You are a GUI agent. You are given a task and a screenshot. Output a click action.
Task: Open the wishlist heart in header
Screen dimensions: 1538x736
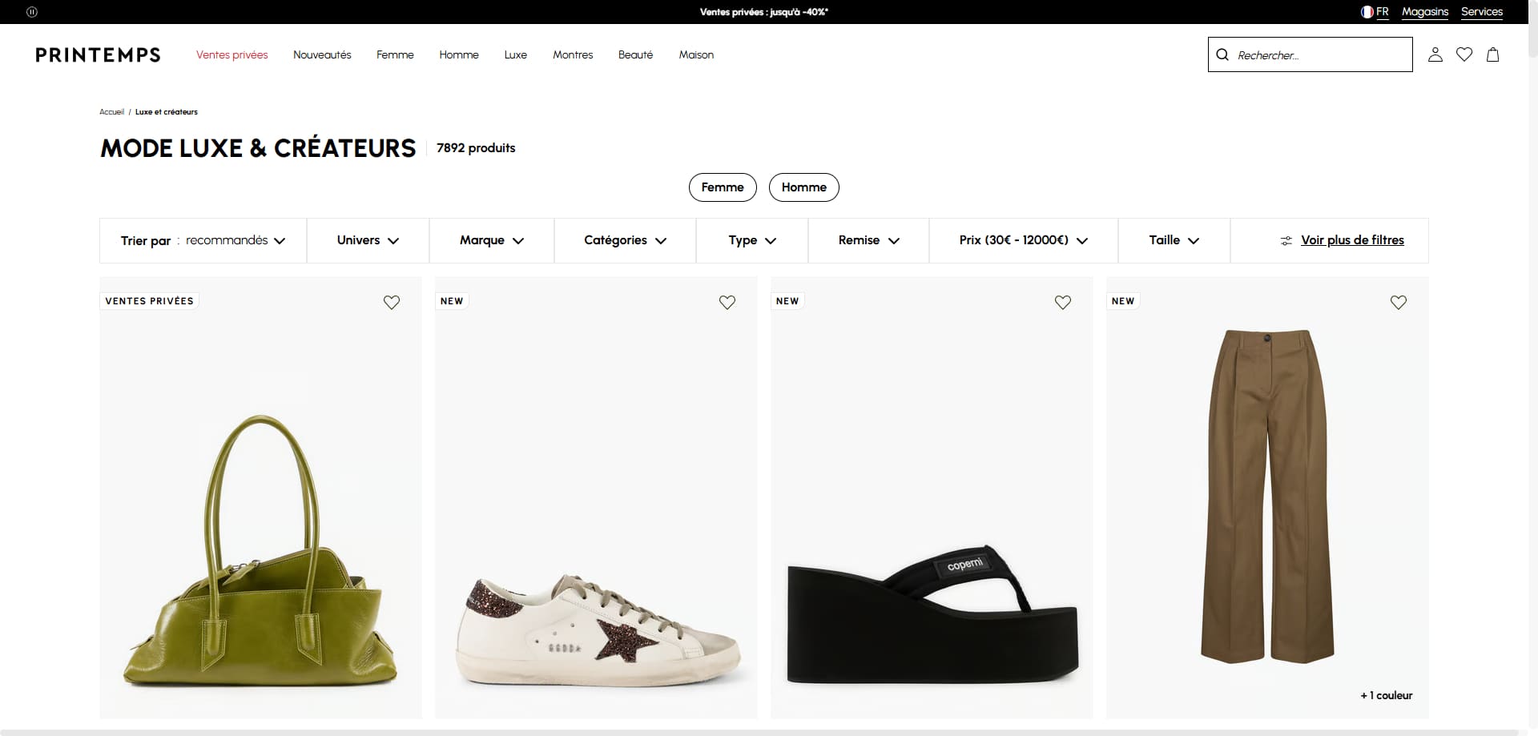coord(1464,54)
